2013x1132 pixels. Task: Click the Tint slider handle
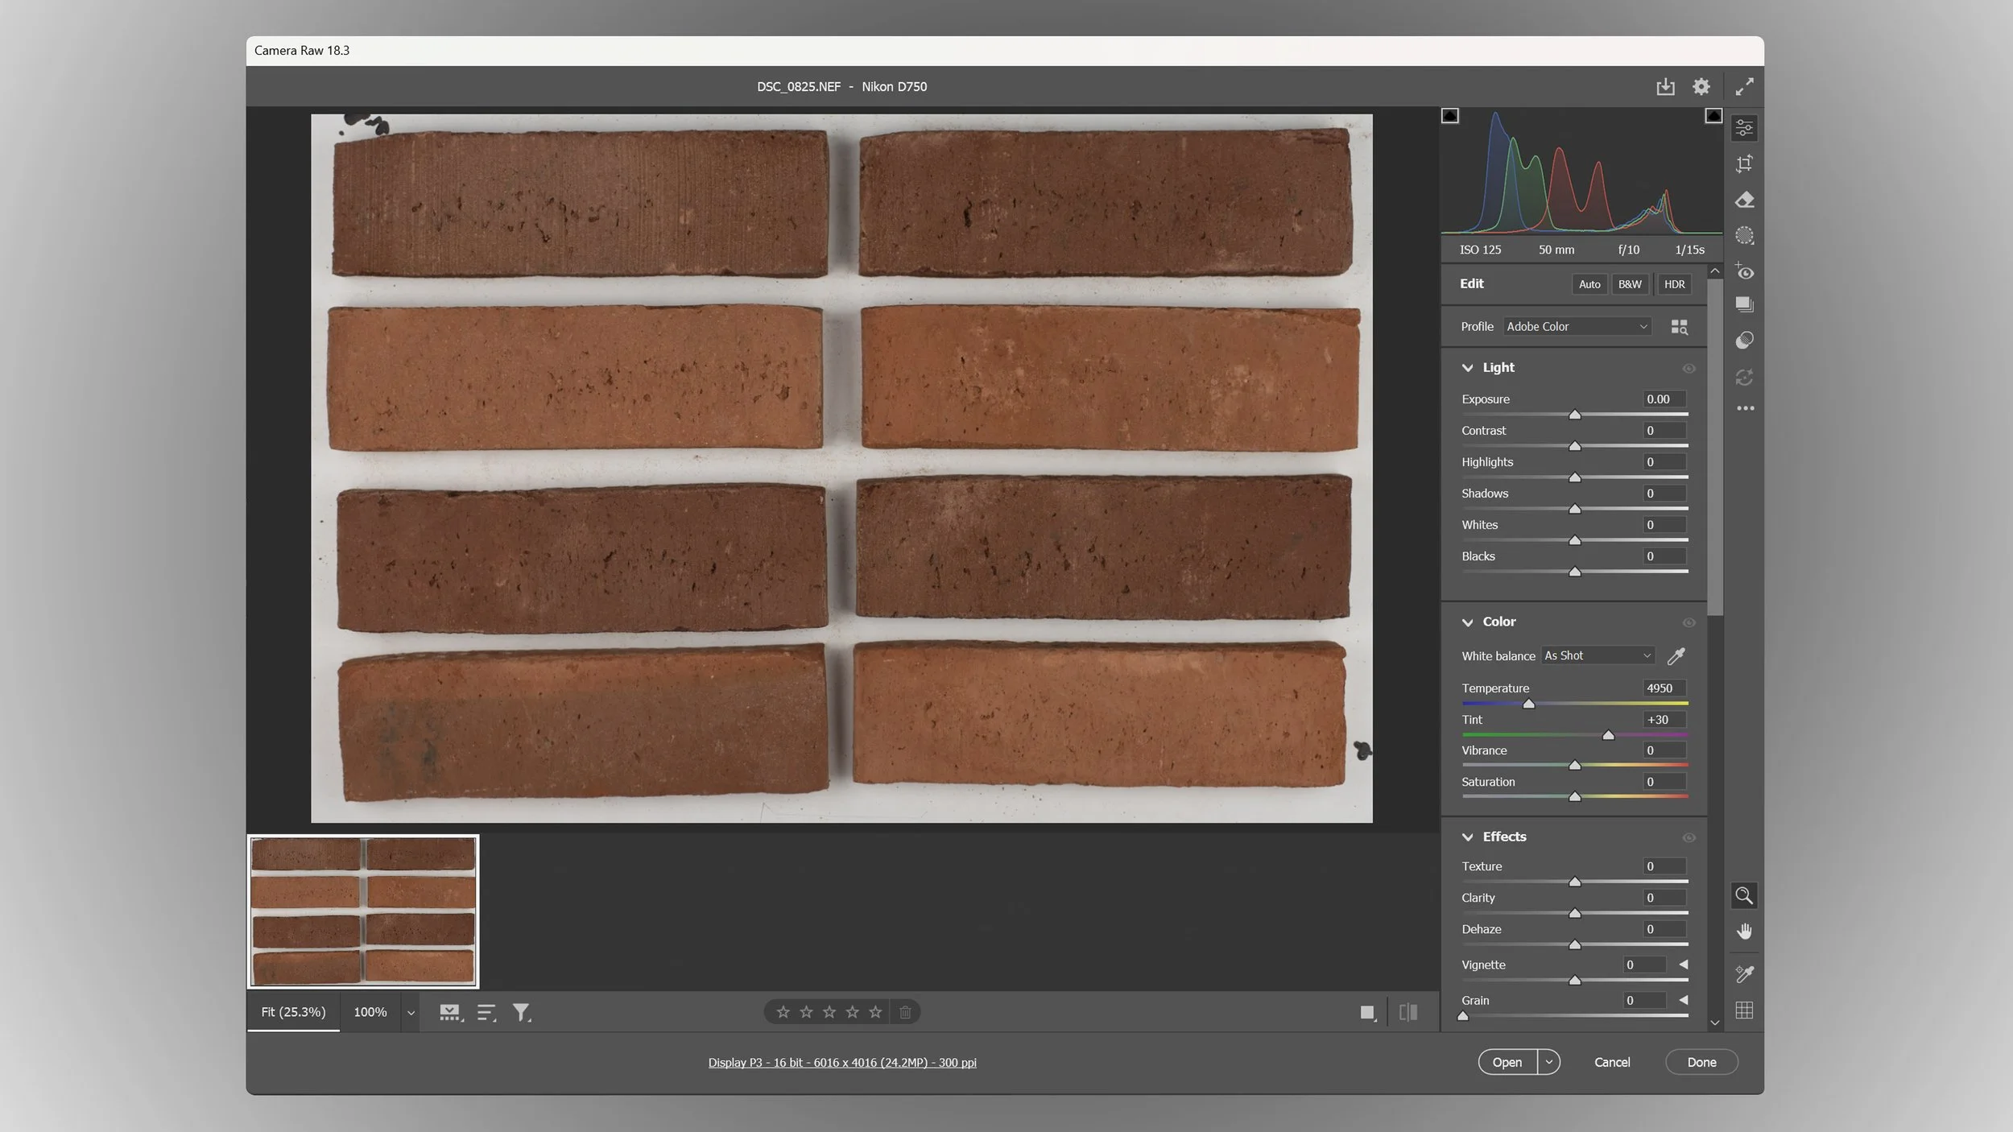1608,736
